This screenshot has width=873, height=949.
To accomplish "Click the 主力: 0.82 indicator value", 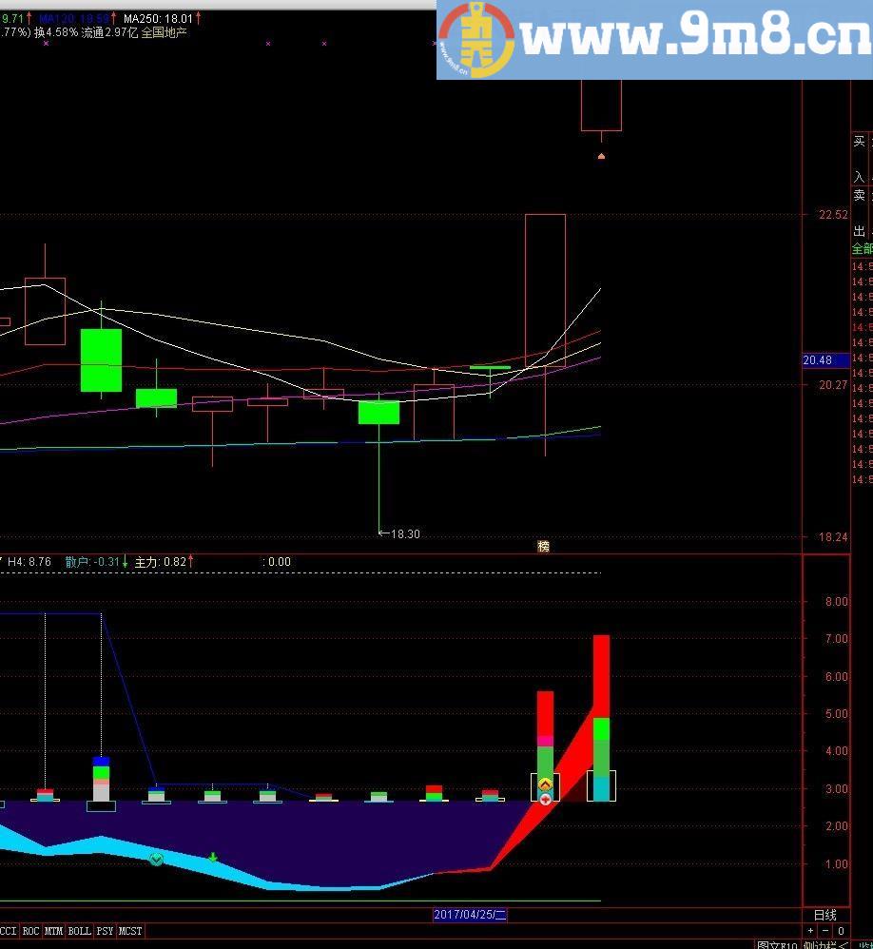I will pyautogui.click(x=161, y=562).
